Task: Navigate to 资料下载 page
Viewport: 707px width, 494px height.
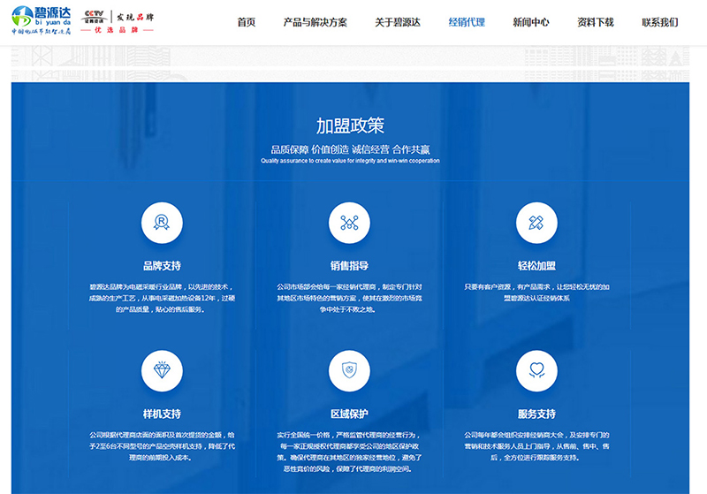Action: pyautogui.click(x=595, y=22)
